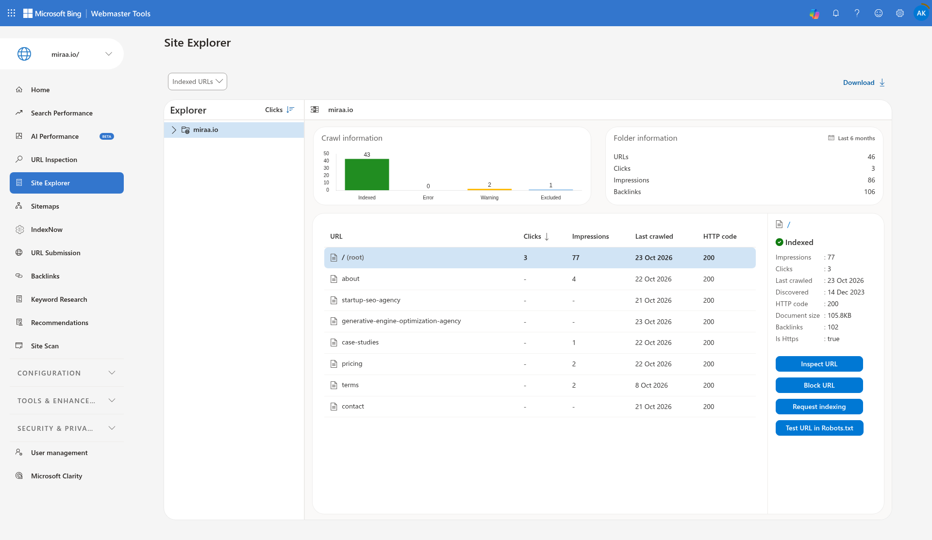Expand the SECURITY & PRIVA... section
Viewport: 932px width, 540px height.
pyautogui.click(x=67, y=428)
